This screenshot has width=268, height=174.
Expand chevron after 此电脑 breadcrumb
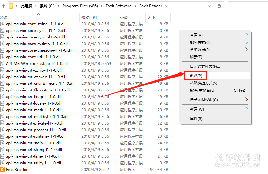click(36, 6)
